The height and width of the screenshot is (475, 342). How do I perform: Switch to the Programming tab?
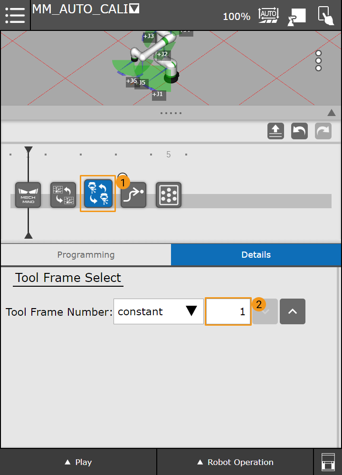86,255
